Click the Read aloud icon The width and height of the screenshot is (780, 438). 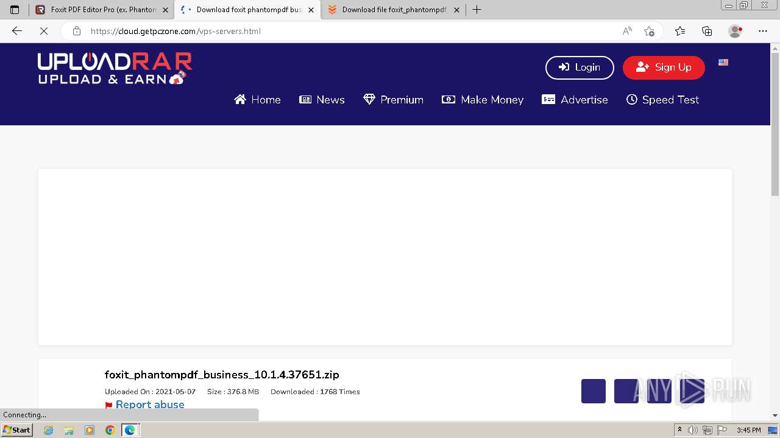click(627, 31)
